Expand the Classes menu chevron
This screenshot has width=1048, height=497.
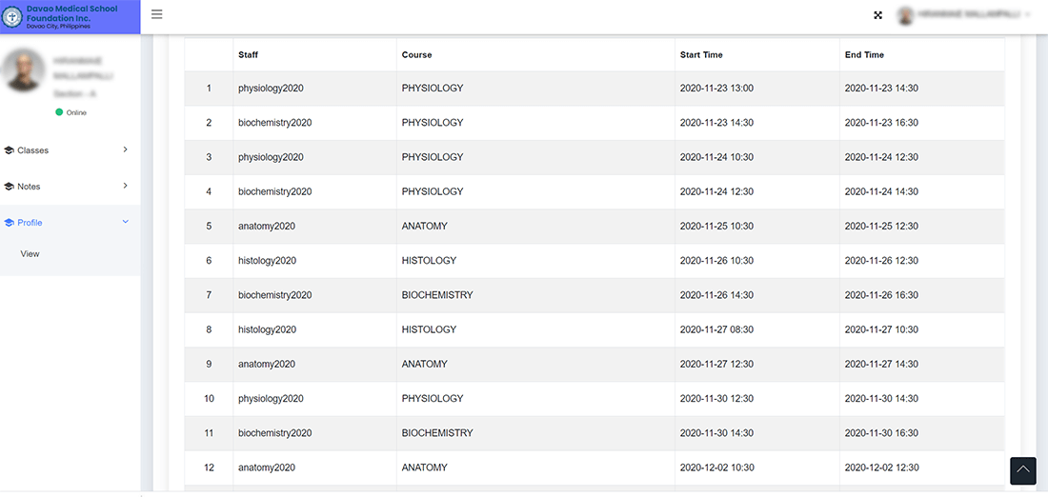tap(125, 149)
